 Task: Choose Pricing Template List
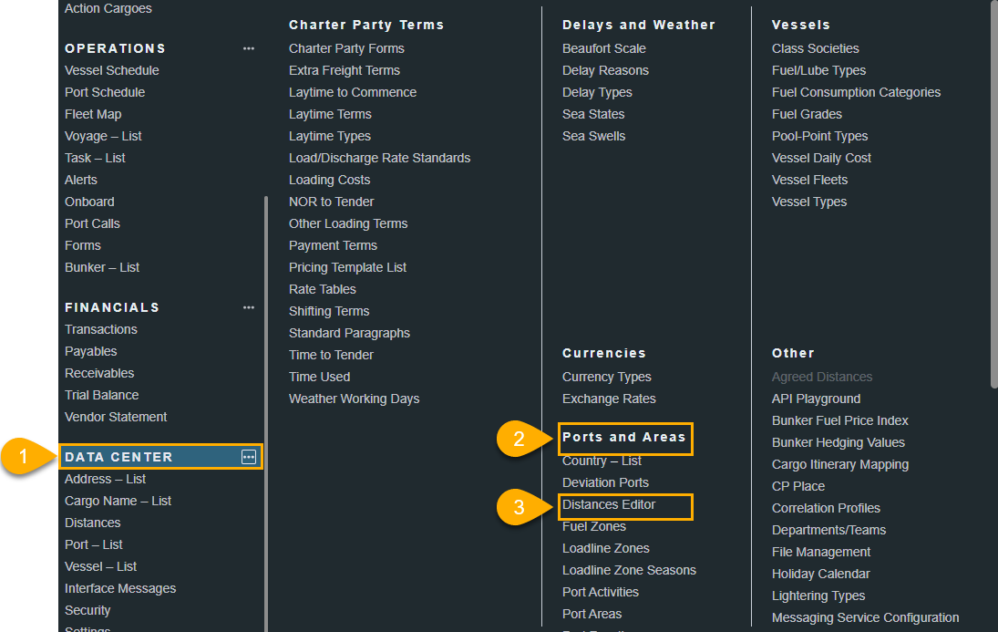pyautogui.click(x=347, y=267)
